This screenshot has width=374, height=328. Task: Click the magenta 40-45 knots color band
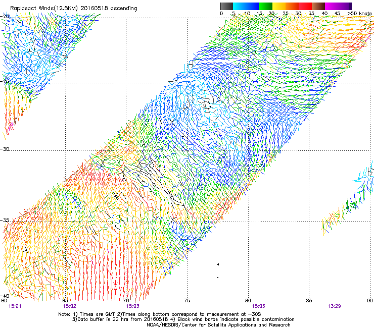pos(332,6)
